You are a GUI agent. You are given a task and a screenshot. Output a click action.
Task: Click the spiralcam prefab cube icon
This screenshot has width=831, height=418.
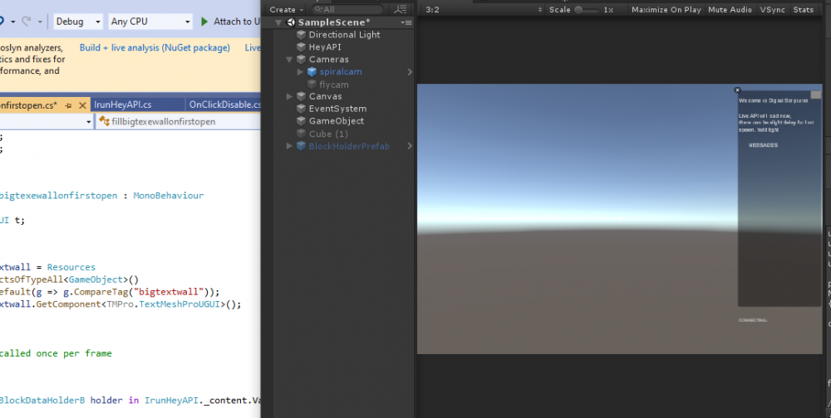click(x=312, y=72)
